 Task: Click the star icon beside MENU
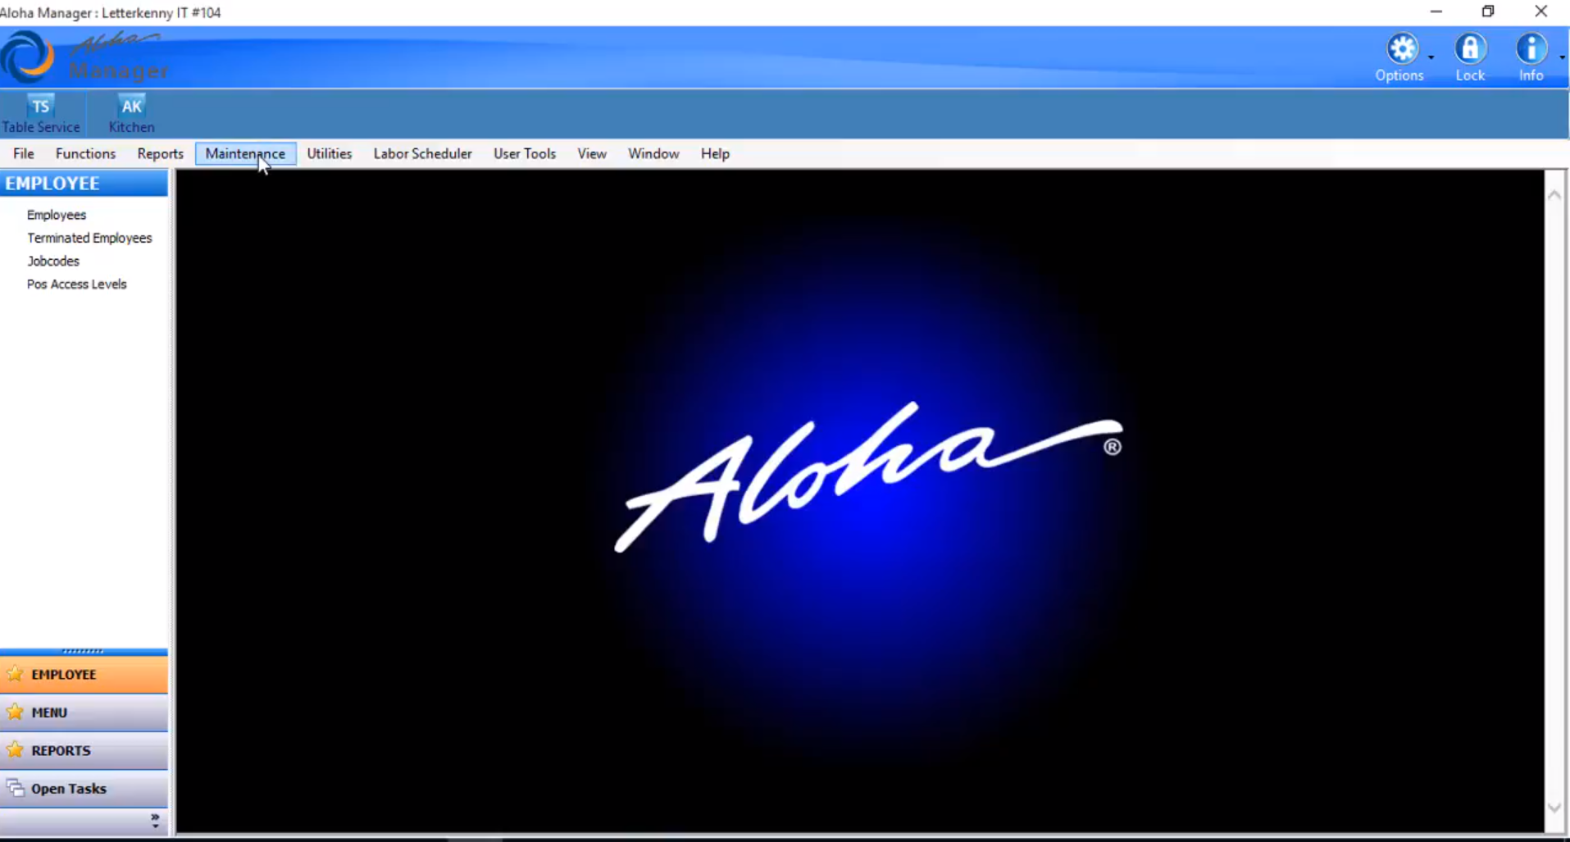[15, 712]
